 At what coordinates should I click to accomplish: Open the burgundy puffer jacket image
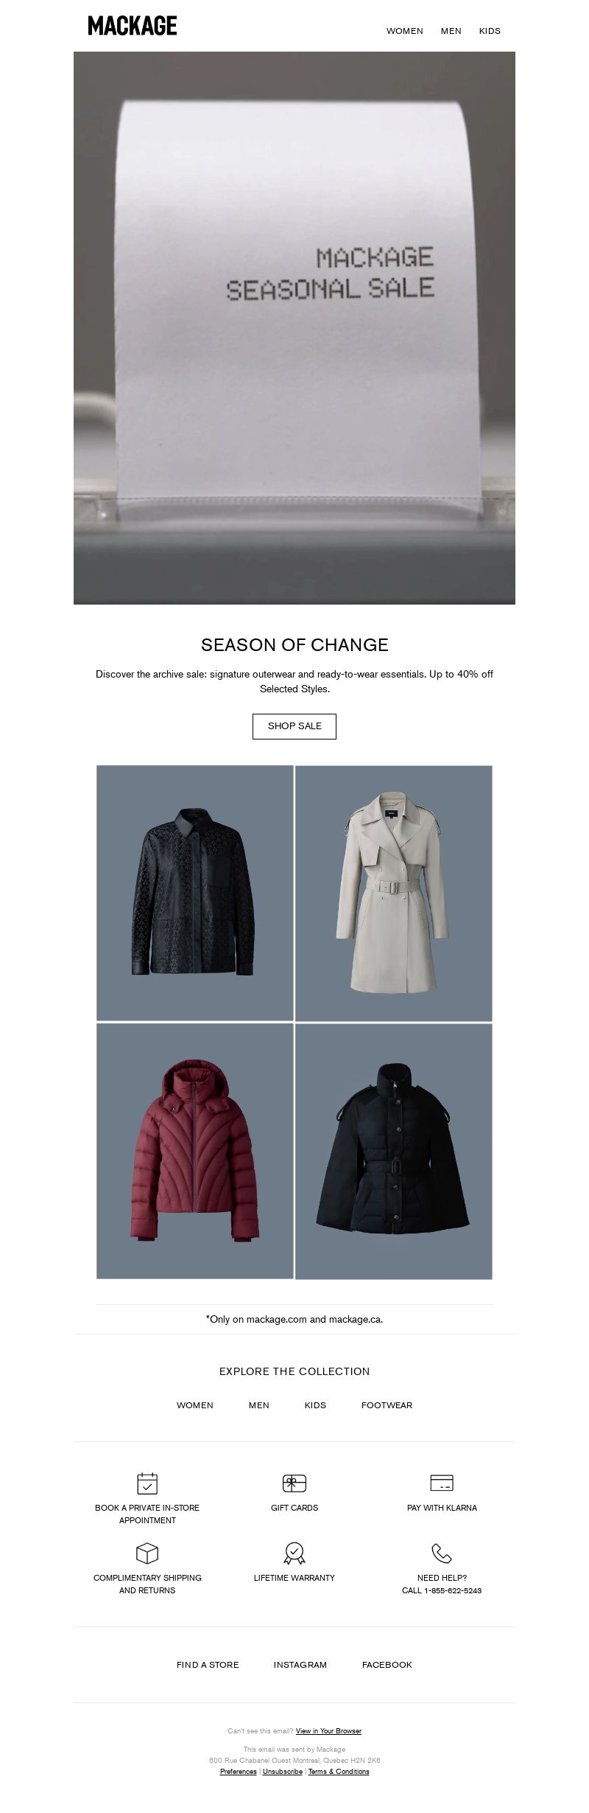coord(195,1151)
